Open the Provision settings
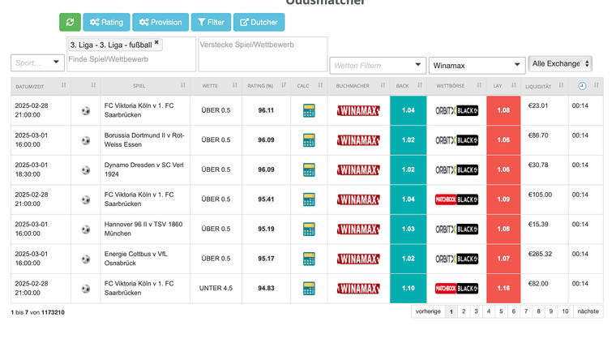The image size is (616, 343). tap(160, 22)
